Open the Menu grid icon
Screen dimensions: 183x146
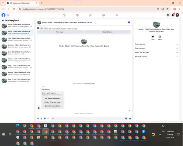168,15
